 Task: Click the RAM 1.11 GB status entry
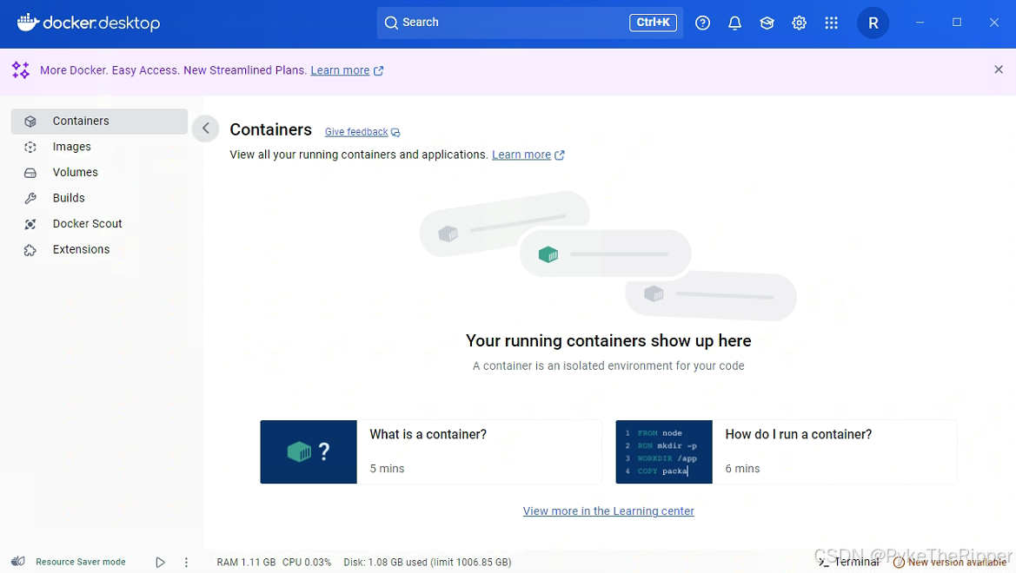(x=246, y=562)
